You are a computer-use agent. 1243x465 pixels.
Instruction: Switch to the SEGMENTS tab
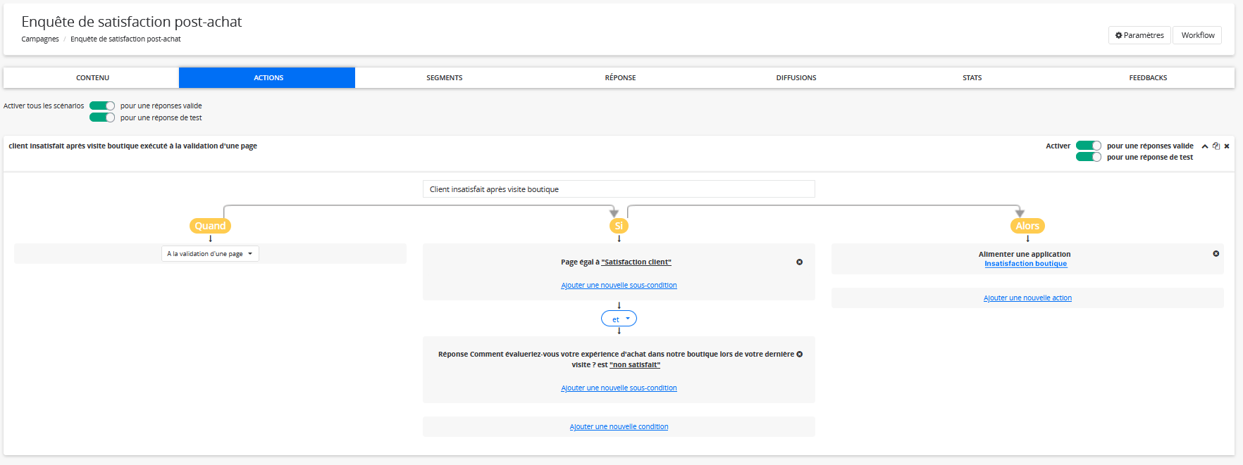coord(444,78)
